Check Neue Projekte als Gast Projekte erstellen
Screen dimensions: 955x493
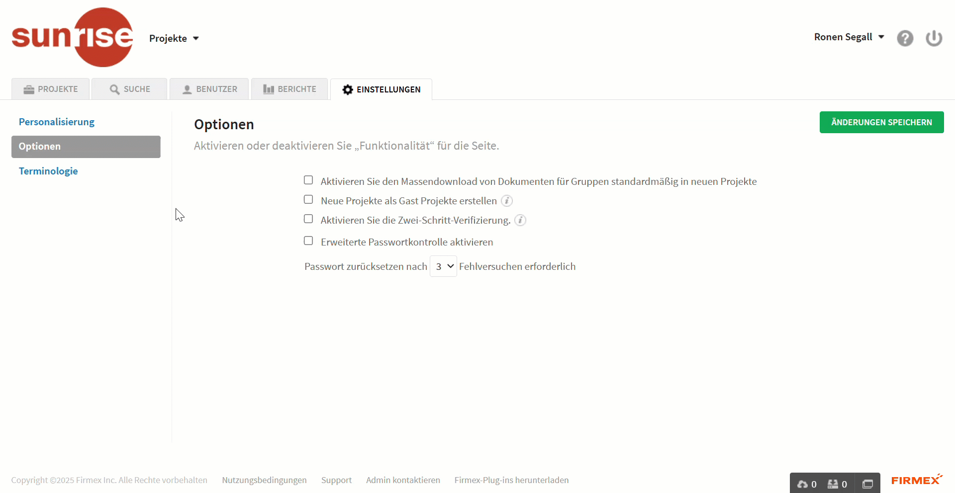(308, 199)
